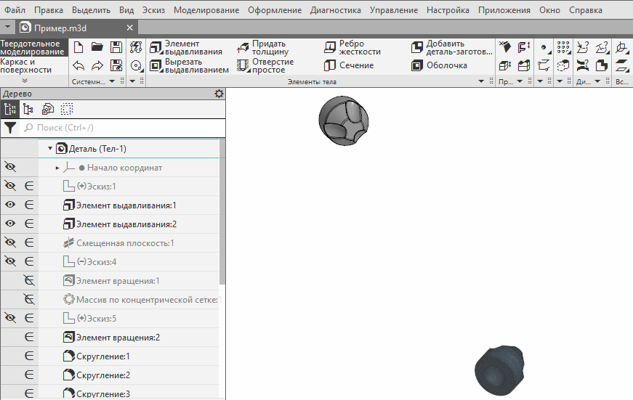Screen dimensions: 633x400
Task: Click the Undo arrow icon
Action: [x=79, y=65]
